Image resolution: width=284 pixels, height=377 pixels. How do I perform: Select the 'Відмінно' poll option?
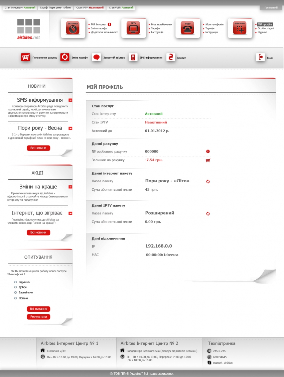(15, 282)
